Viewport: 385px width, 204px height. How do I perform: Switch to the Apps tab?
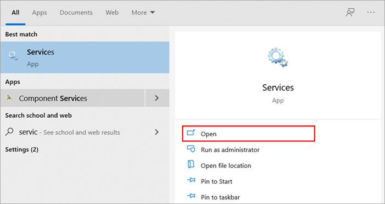pos(40,13)
